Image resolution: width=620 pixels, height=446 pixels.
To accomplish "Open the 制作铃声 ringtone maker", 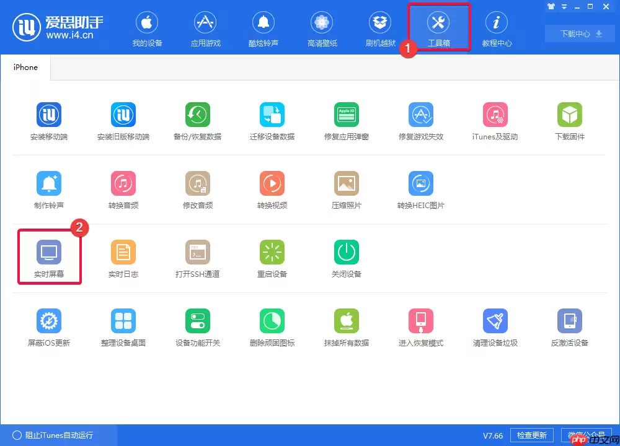I will pyautogui.click(x=49, y=184).
